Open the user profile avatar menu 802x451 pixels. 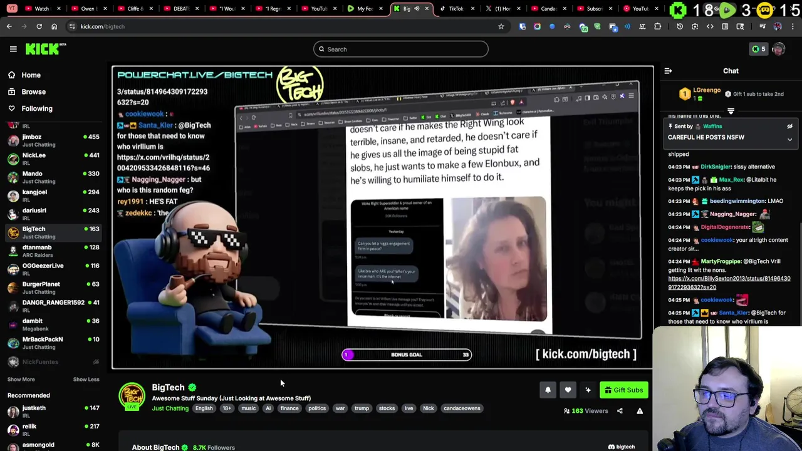[x=778, y=49]
